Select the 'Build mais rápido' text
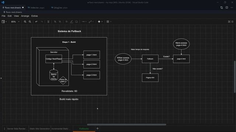236x132 pixels. (x=69, y=99)
